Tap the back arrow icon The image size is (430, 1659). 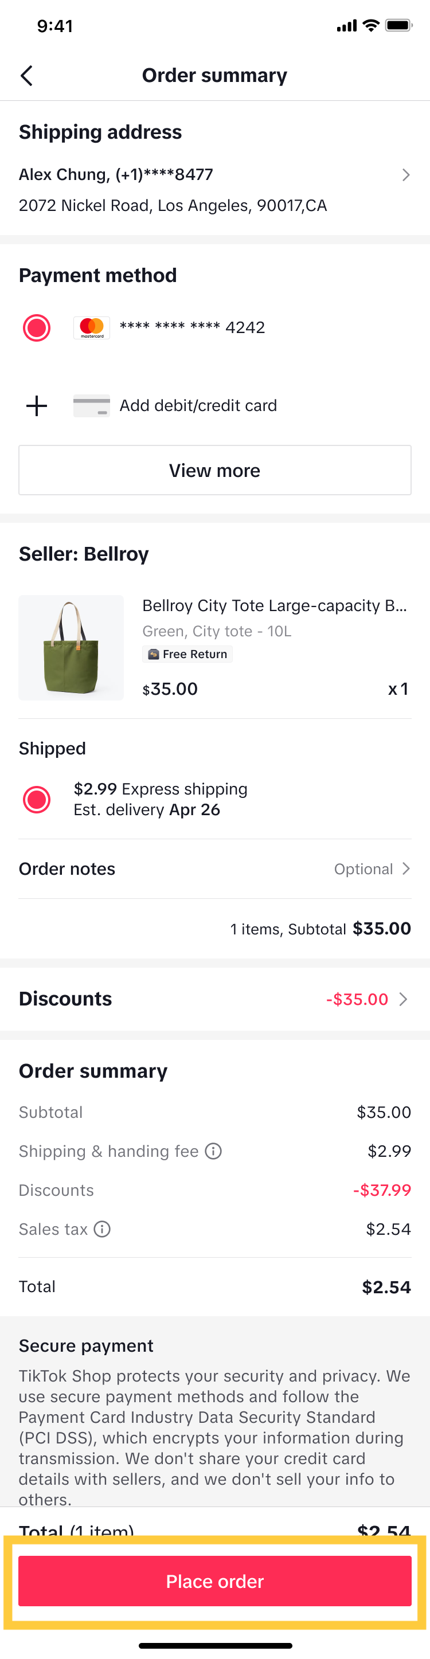pyautogui.click(x=27, y=76)
